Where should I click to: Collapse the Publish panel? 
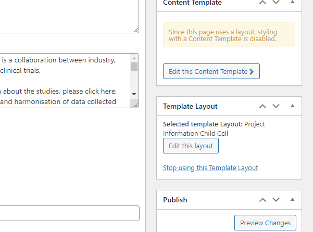(x=293, y=200)
